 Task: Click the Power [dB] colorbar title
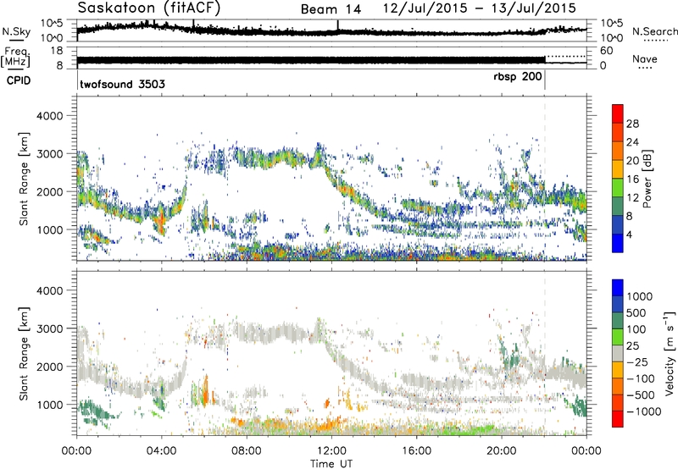[x=647, y=179]
